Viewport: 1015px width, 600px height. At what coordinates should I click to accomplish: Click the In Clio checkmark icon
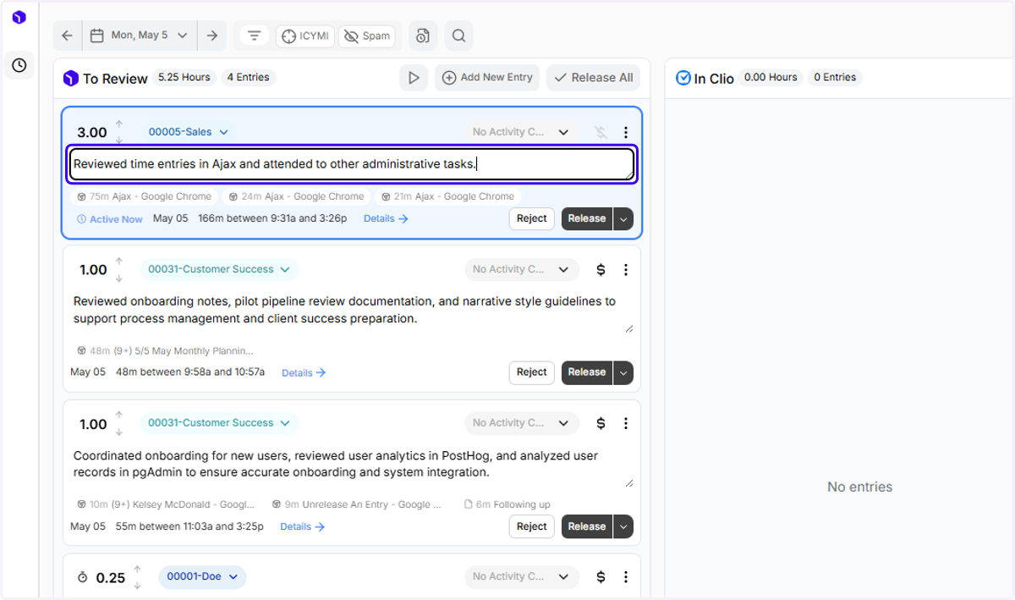click(683, 78)
